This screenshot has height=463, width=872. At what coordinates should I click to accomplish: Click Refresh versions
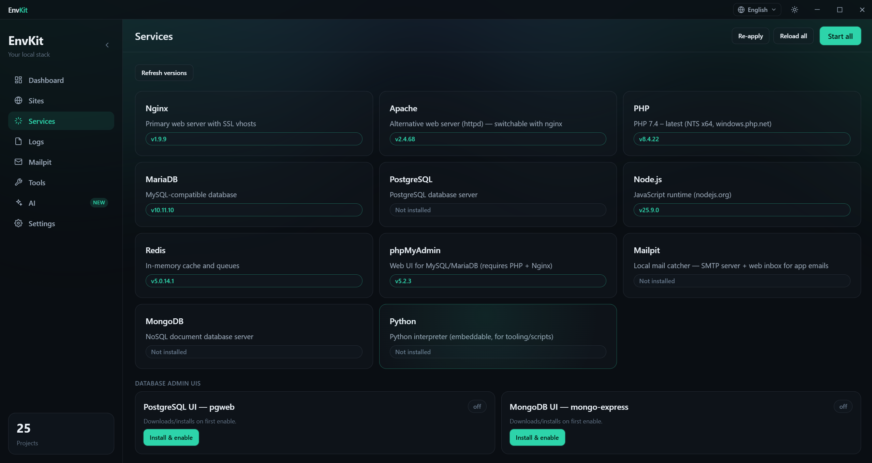coord(164,73)
